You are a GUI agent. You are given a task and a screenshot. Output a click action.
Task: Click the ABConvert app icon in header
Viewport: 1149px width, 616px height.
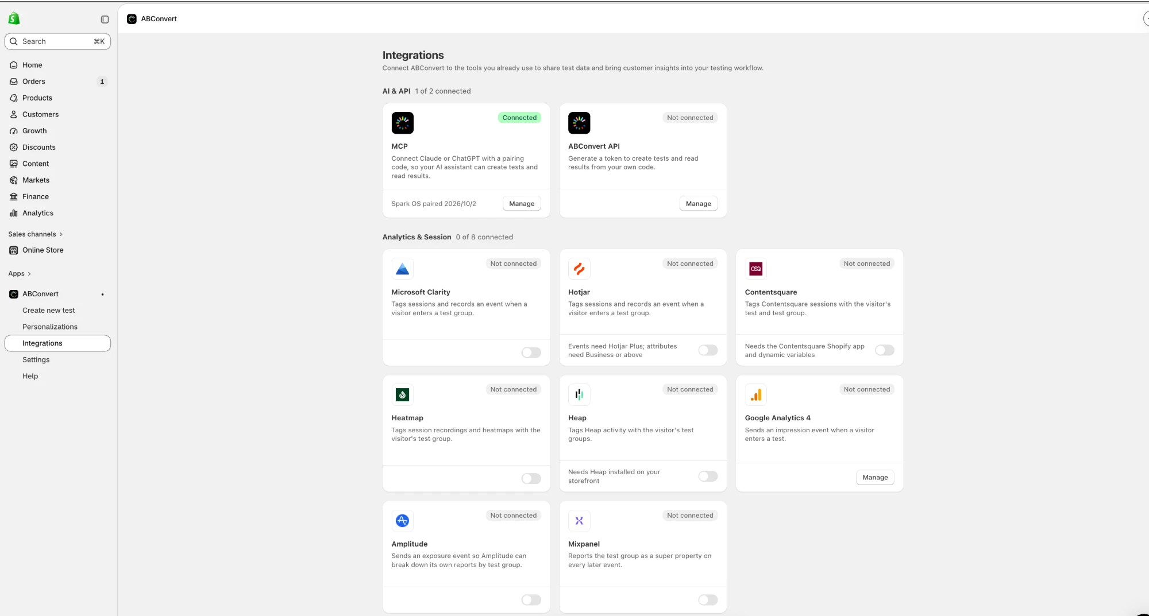coord(132,19)
